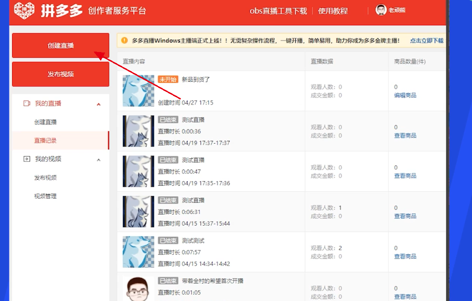
Task: Collapse the 我的直播 sidebar section
Action: tap(99, 104)
